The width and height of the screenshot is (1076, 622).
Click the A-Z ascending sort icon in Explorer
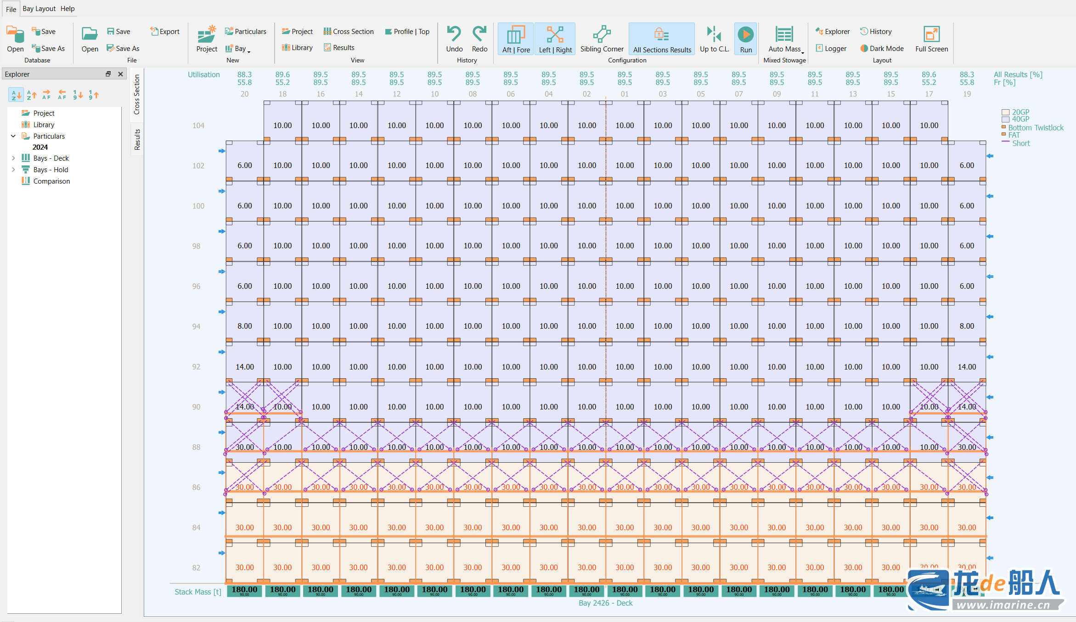click(16, 95)
